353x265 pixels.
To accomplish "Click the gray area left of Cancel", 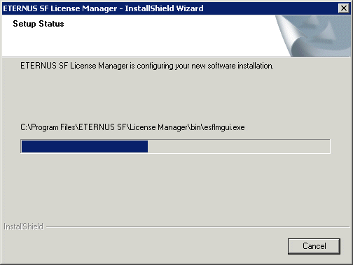I will (163, 246).
